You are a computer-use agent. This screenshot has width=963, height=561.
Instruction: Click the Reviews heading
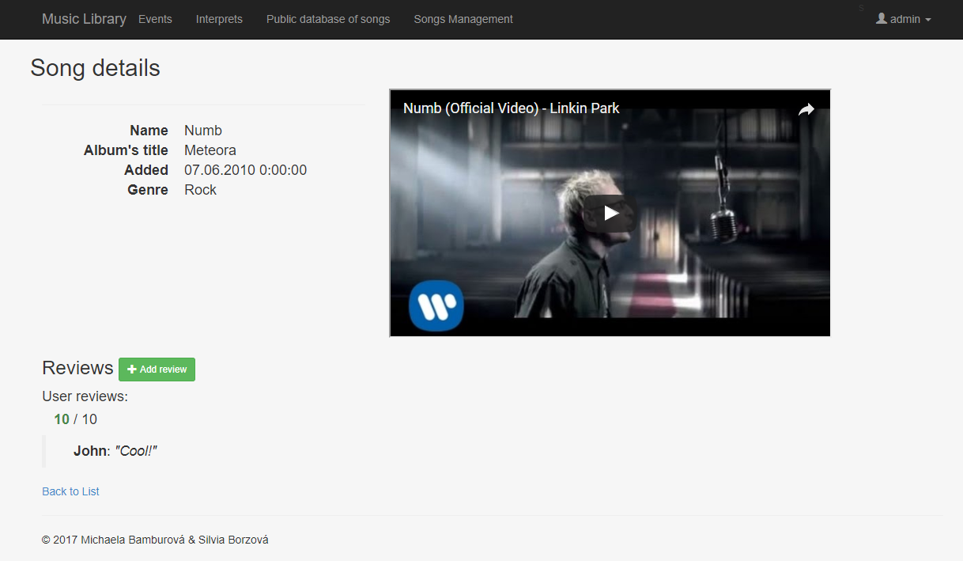[77, 368]
